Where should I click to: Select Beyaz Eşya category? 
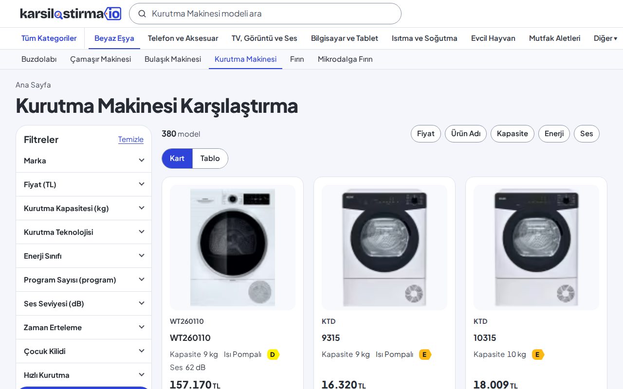[114, 38]
